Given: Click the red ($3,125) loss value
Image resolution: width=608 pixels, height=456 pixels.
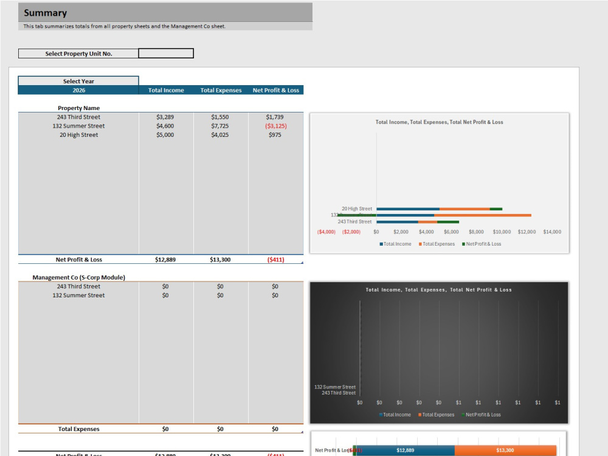Looking at the screenshot, I should click(x=275, y=126).
